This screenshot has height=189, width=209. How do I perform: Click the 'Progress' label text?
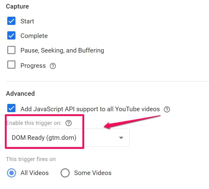[x=33, y=66]
